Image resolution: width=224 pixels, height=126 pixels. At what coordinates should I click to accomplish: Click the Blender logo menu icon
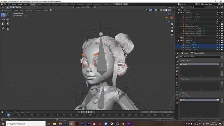(2, 4)
